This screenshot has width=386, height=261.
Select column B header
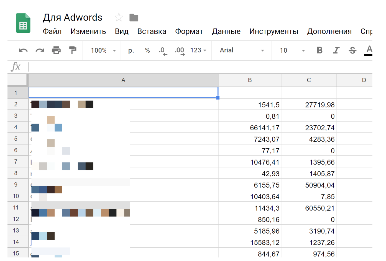pos(250,80)
